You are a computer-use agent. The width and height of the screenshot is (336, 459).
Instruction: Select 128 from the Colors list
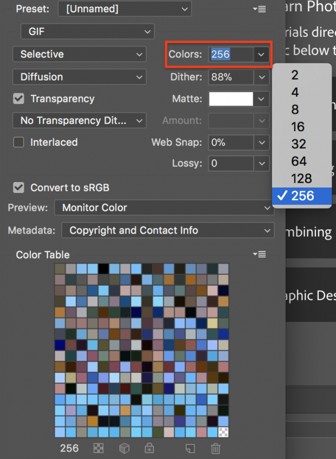[301, 178]
